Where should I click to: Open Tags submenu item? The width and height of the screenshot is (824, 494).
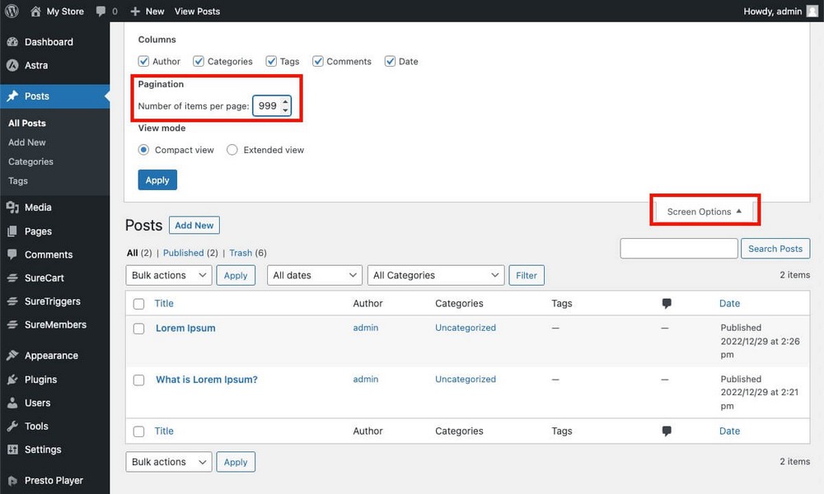(18, 180)
